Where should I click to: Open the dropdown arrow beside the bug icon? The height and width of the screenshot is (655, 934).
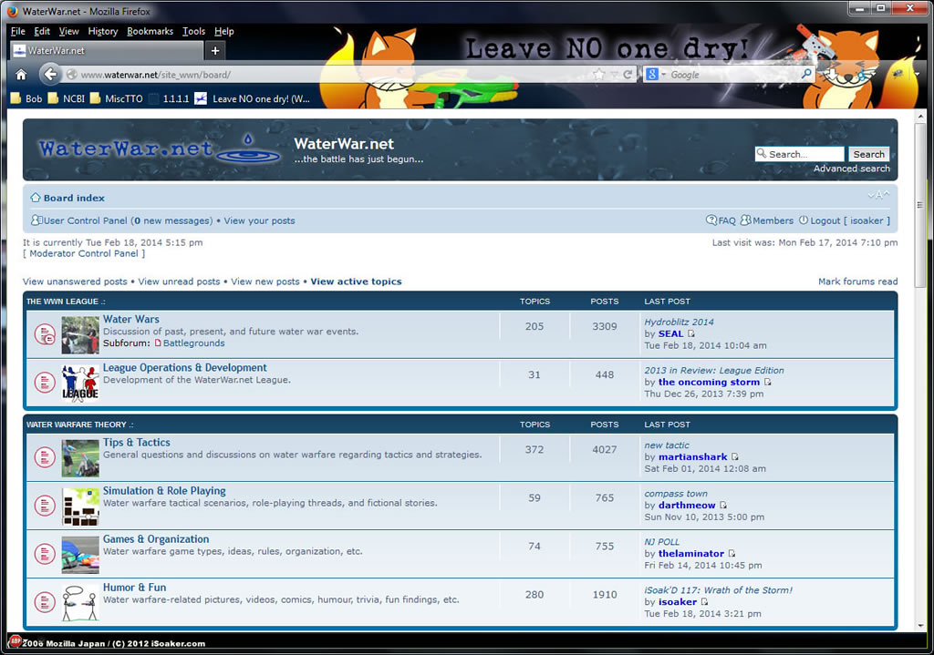tap(918, 75)
